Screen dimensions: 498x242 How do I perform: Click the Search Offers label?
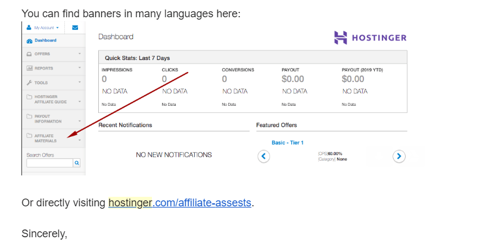40,155
